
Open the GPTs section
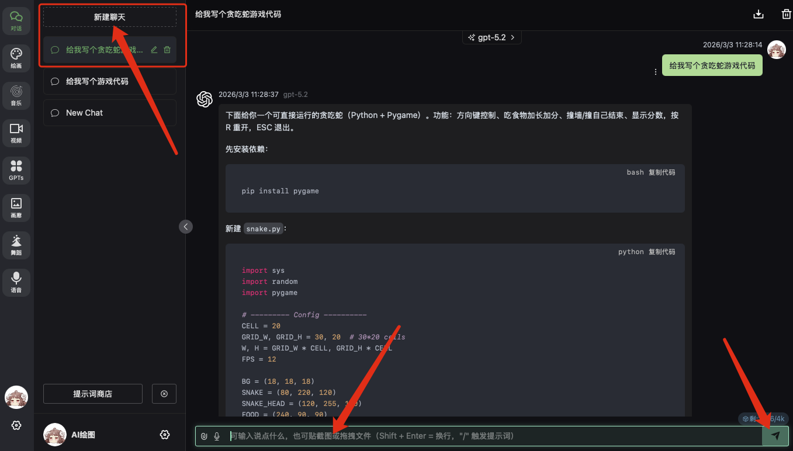click(x=16, y=171)
